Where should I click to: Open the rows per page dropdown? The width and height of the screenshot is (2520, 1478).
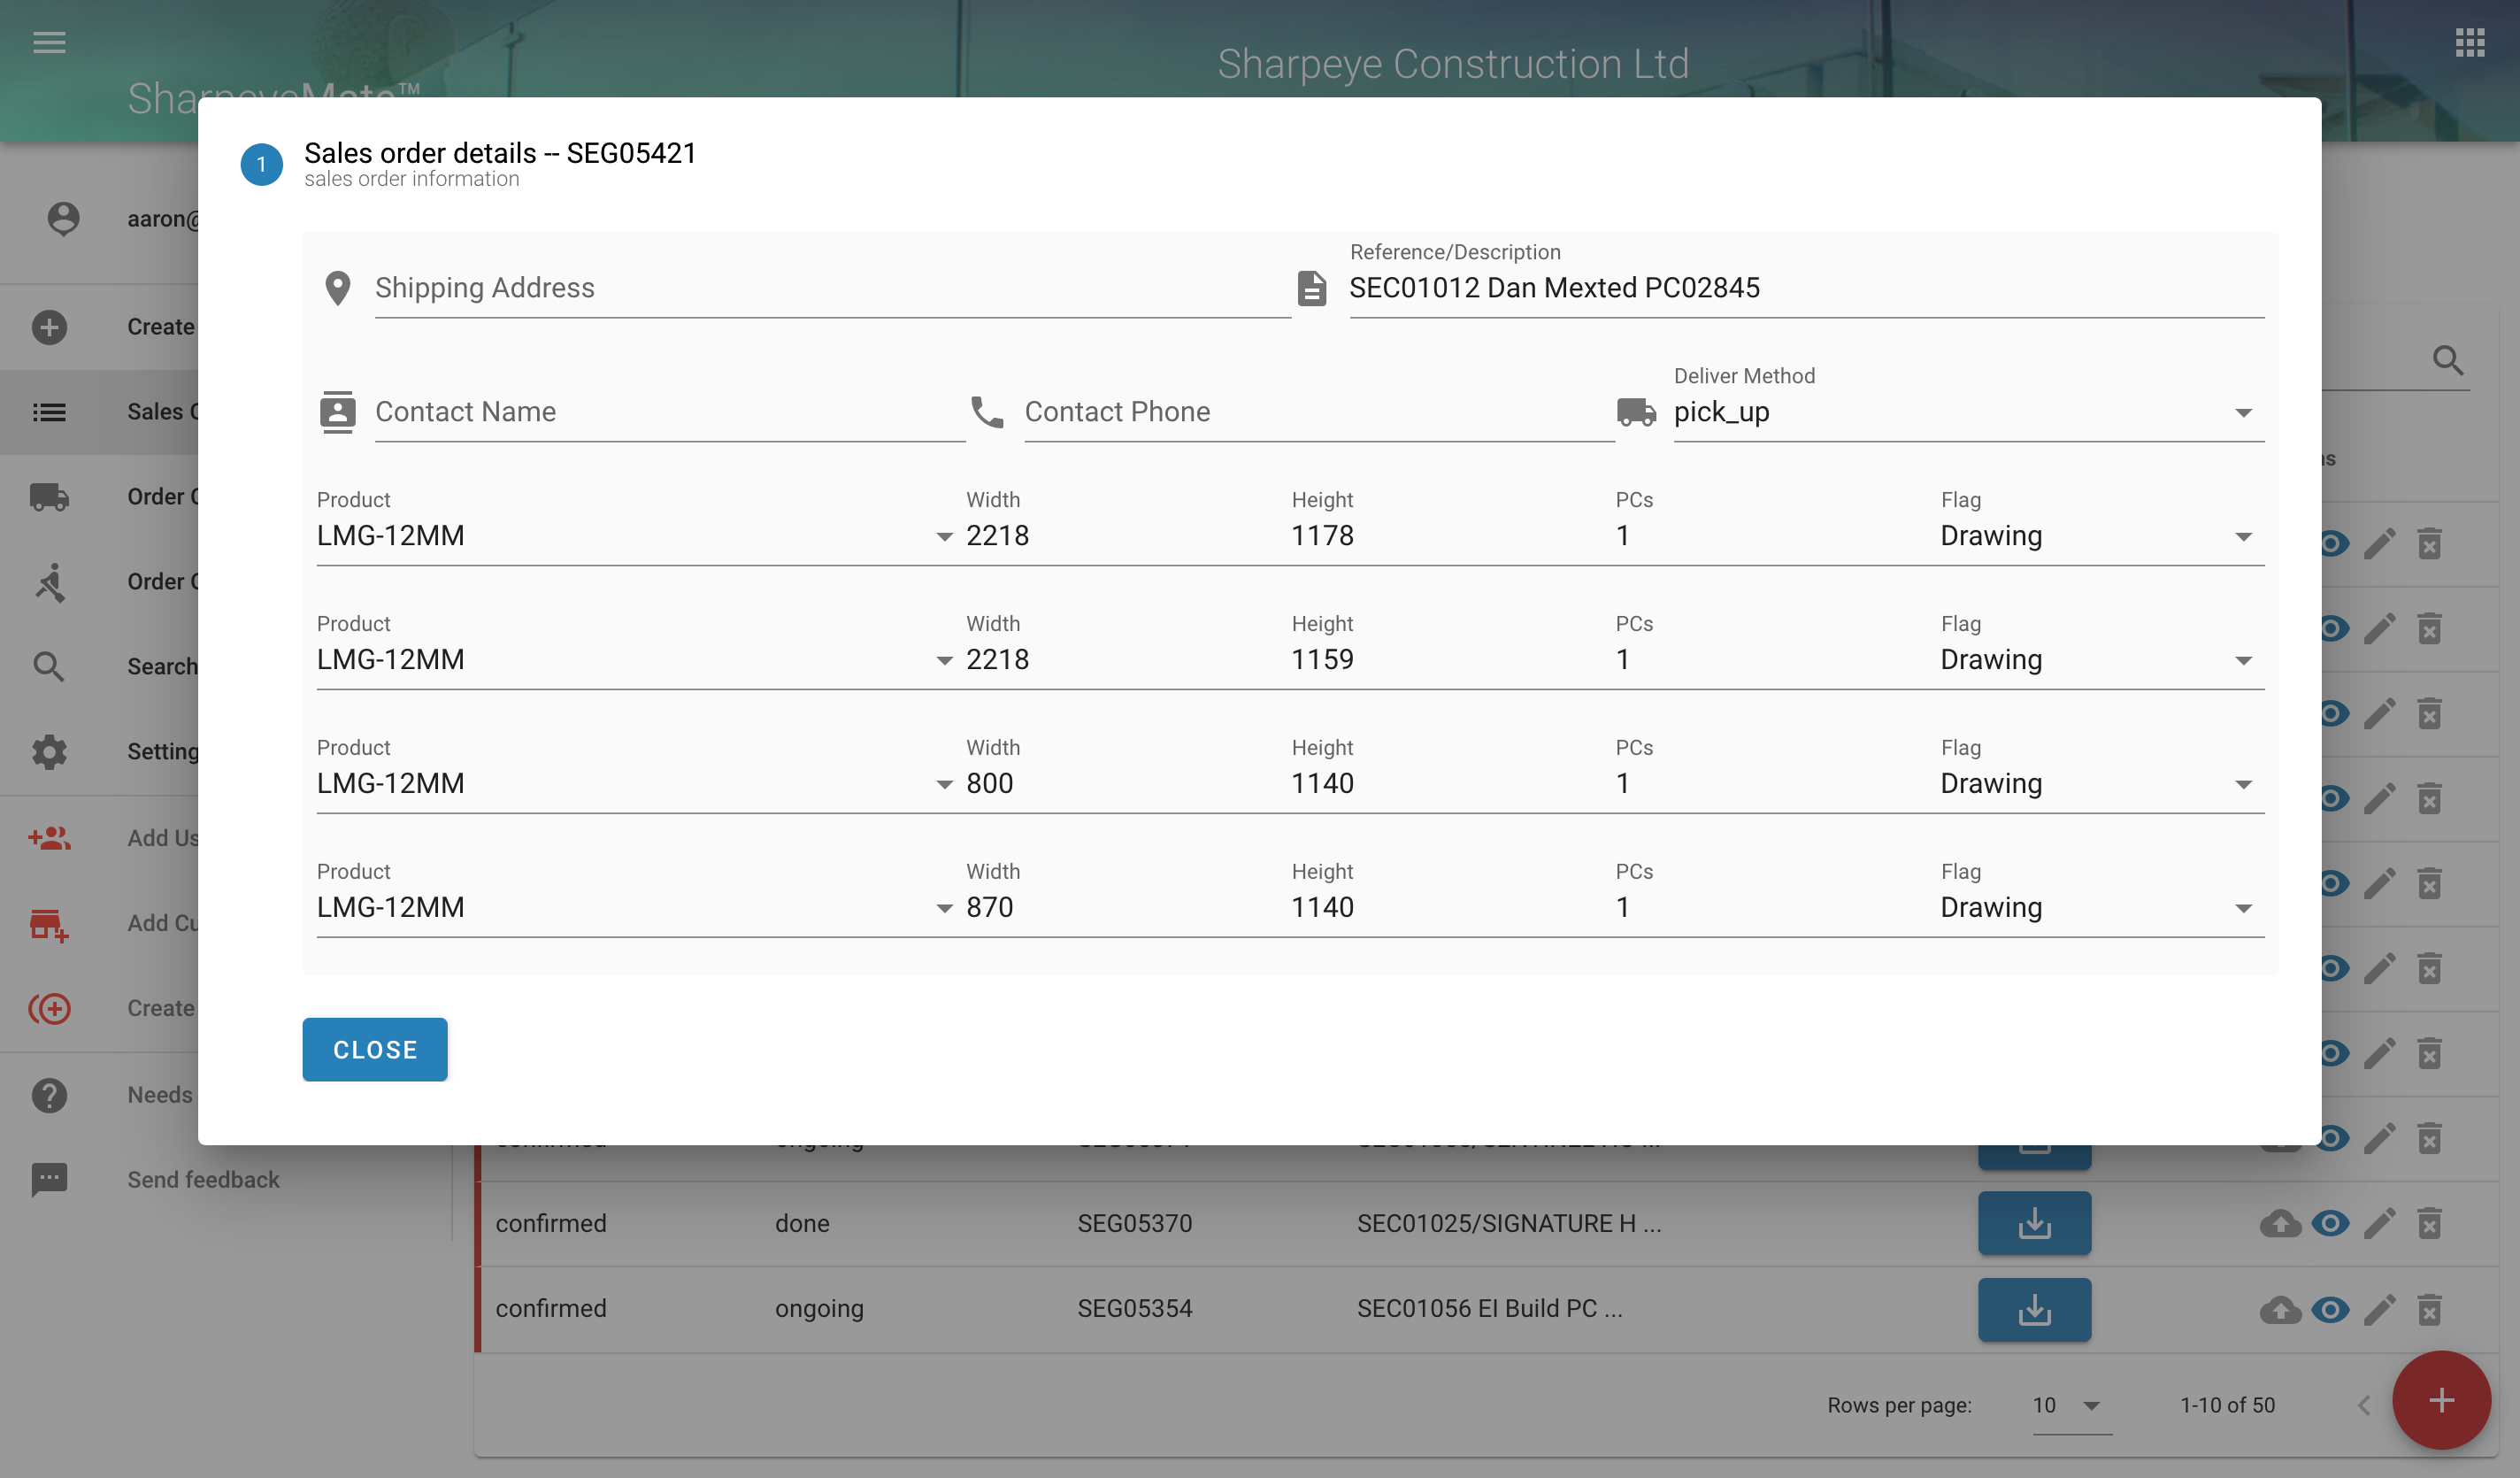2069,1405
